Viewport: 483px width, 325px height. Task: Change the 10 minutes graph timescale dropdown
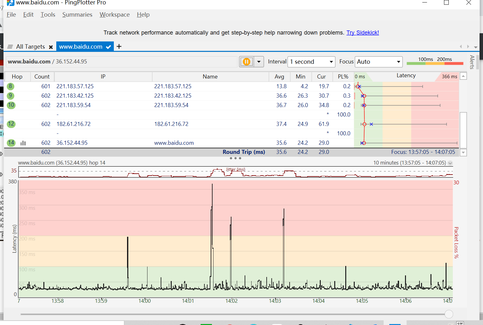pos(450,163)
